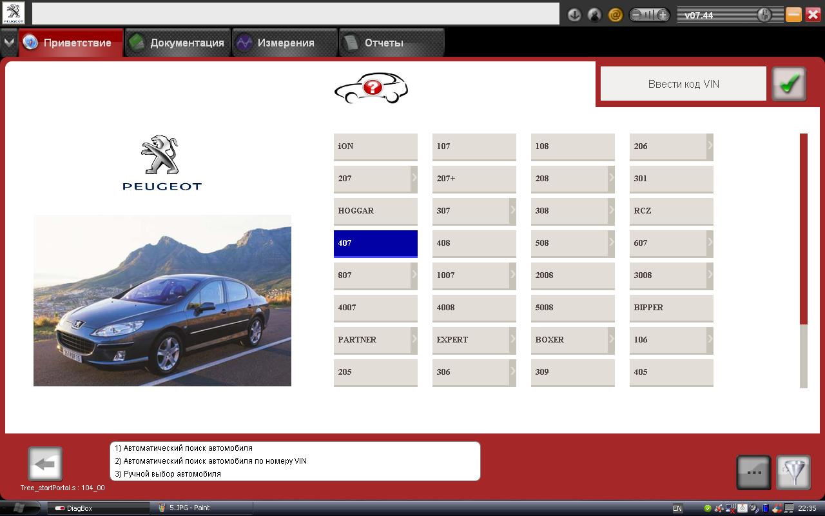825x516 pixels.
Task: Expand the 508 model submenu arrow
Action: click(611, 243)
